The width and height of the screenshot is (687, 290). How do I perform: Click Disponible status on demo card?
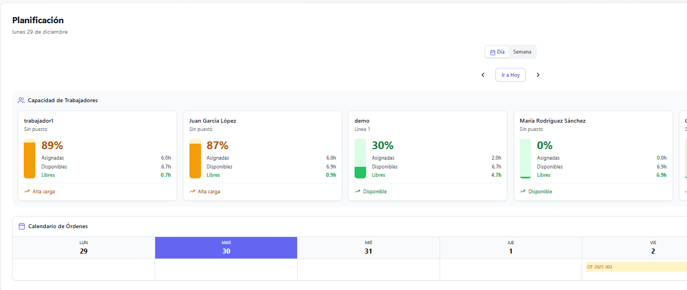click(x=375, y=192)
